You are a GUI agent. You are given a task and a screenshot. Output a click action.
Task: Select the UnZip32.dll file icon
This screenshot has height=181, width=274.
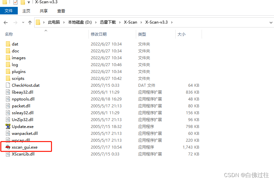point(8,119)
